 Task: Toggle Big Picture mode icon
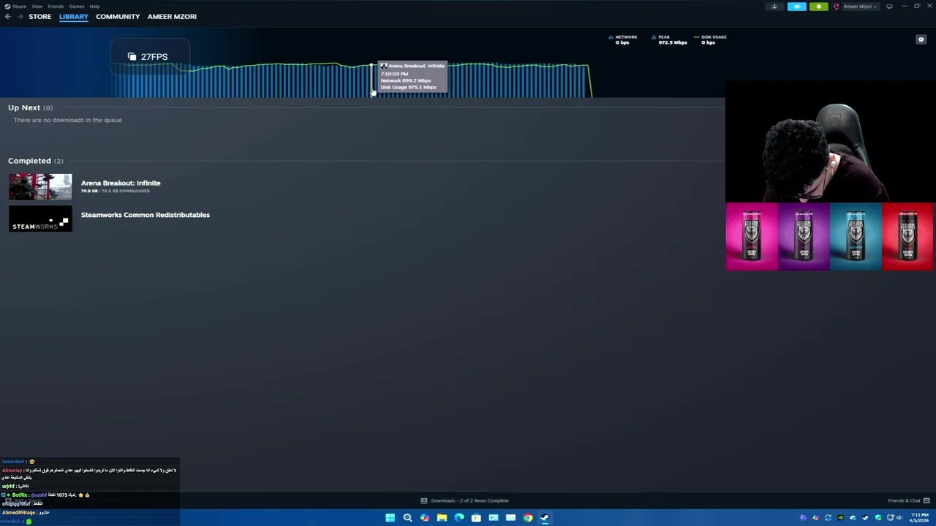[889, 7]
